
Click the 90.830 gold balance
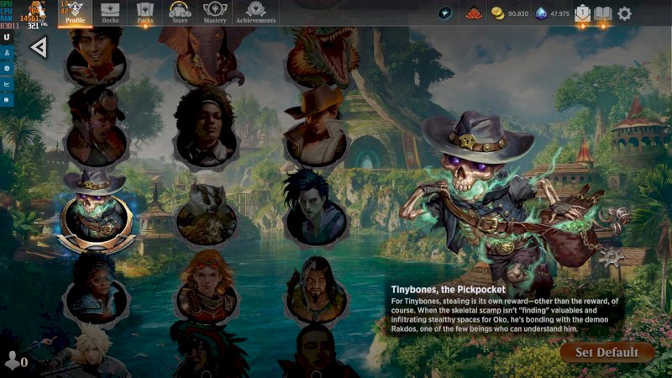coord(518,13)
